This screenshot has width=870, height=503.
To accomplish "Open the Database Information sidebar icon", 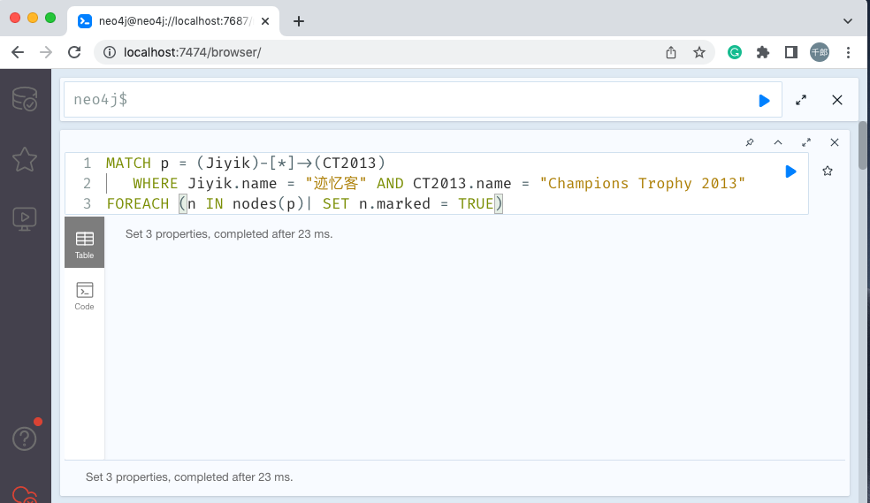I will tap(25, 99).
